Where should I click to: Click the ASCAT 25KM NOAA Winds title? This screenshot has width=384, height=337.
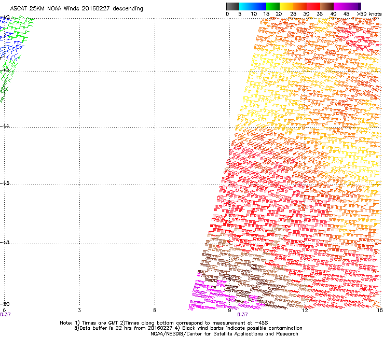click(x=76, y=8)
